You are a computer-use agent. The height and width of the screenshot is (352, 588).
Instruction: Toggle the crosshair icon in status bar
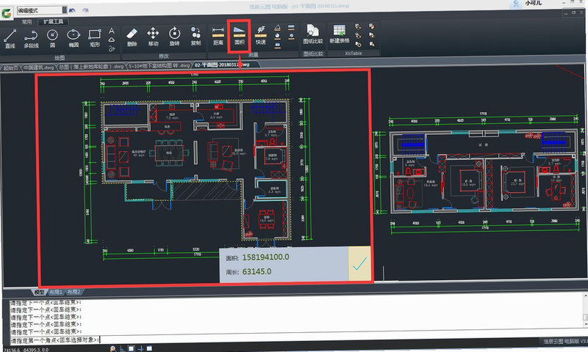click(140, 348)
